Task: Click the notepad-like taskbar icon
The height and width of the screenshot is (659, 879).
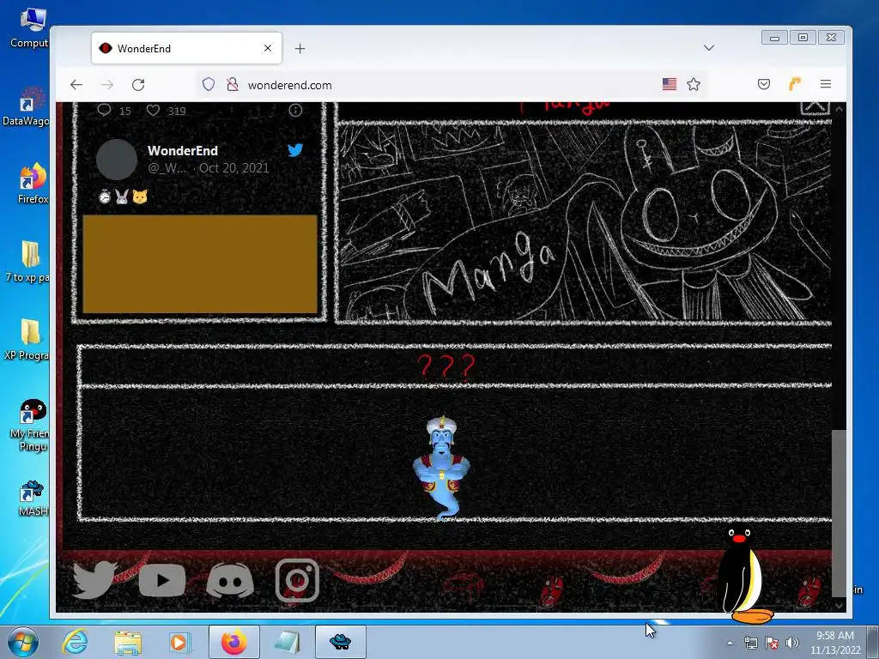Action: pyautogui.click(x=287, y=642)
